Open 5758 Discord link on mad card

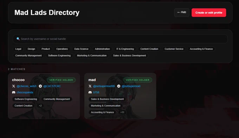pos(96,92)
